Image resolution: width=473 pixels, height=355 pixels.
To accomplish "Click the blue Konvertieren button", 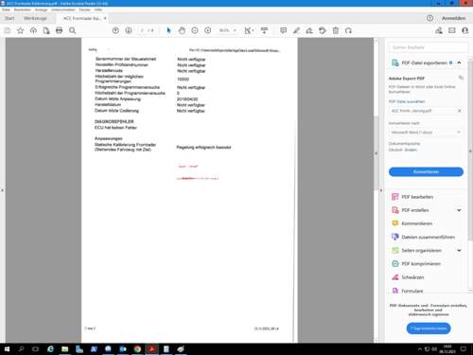I will click(x=426, y=172).
